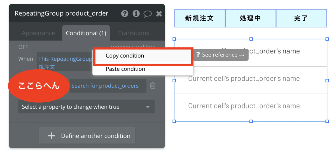Image resolution: width=336 pixels, height=164 pixels.
Task: Click the 新規注文 button
Action: click(x=200, y=18)
